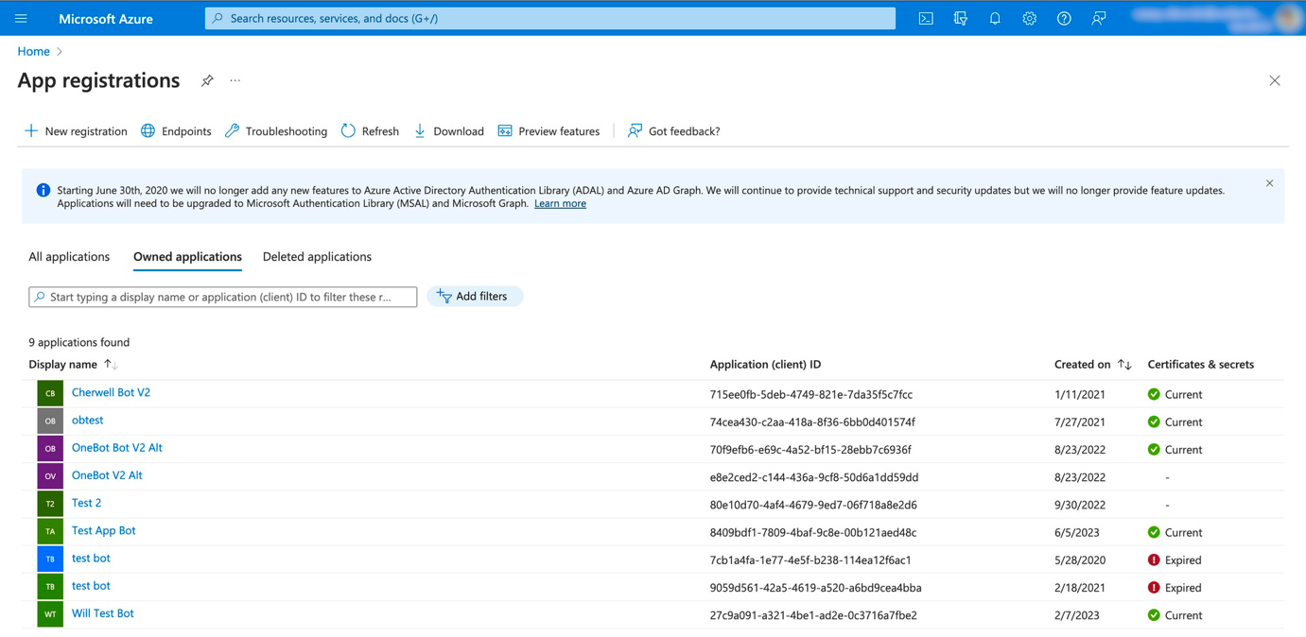Screen dimensions: 1306x637
Task: Open Cherwell Bot V2 app
Action: [x=111, y=392]
